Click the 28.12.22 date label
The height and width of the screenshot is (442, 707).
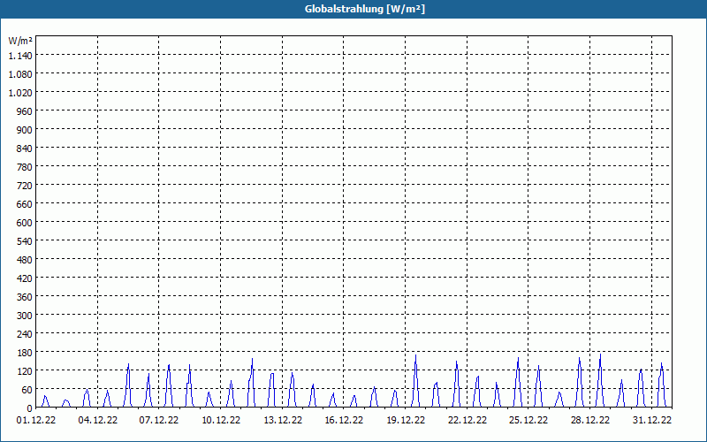pyautogui.click(x=590, y=421)
